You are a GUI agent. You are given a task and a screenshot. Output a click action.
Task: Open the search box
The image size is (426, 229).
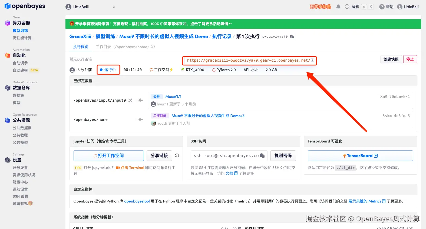(x=359, y=7)
